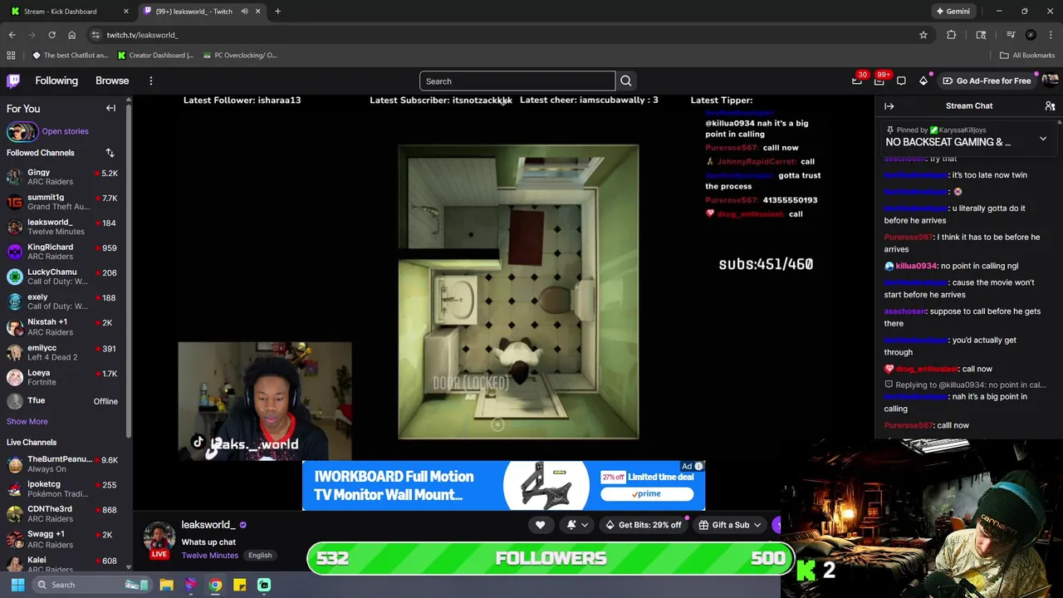Viewport: 1063px width, 598px height.
Task: Open KingRichard channel in sidebar
Action: (63, 252)
